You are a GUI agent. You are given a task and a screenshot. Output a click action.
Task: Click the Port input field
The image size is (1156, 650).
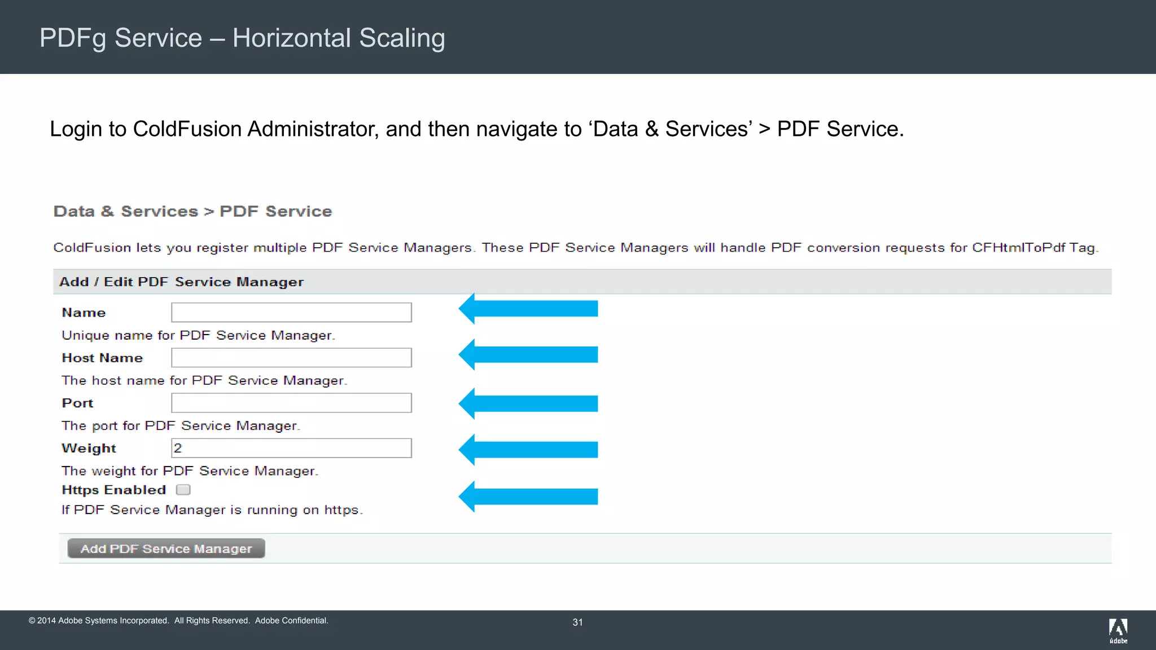[x=291, y=403]
